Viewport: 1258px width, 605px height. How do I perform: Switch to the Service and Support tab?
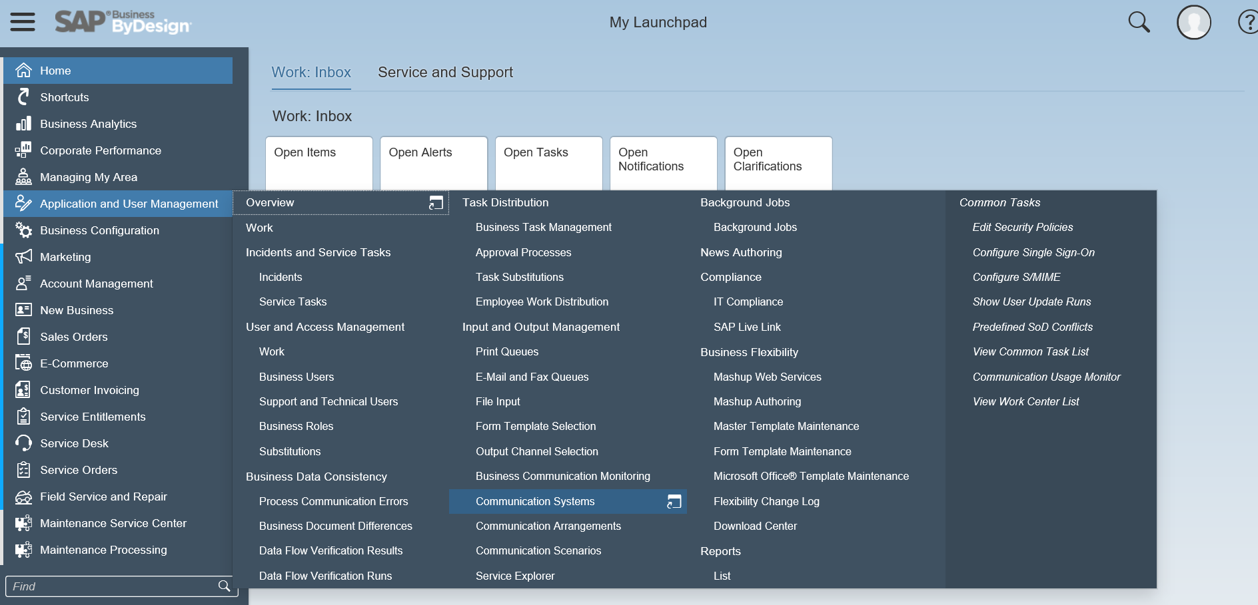coord(445,73)
